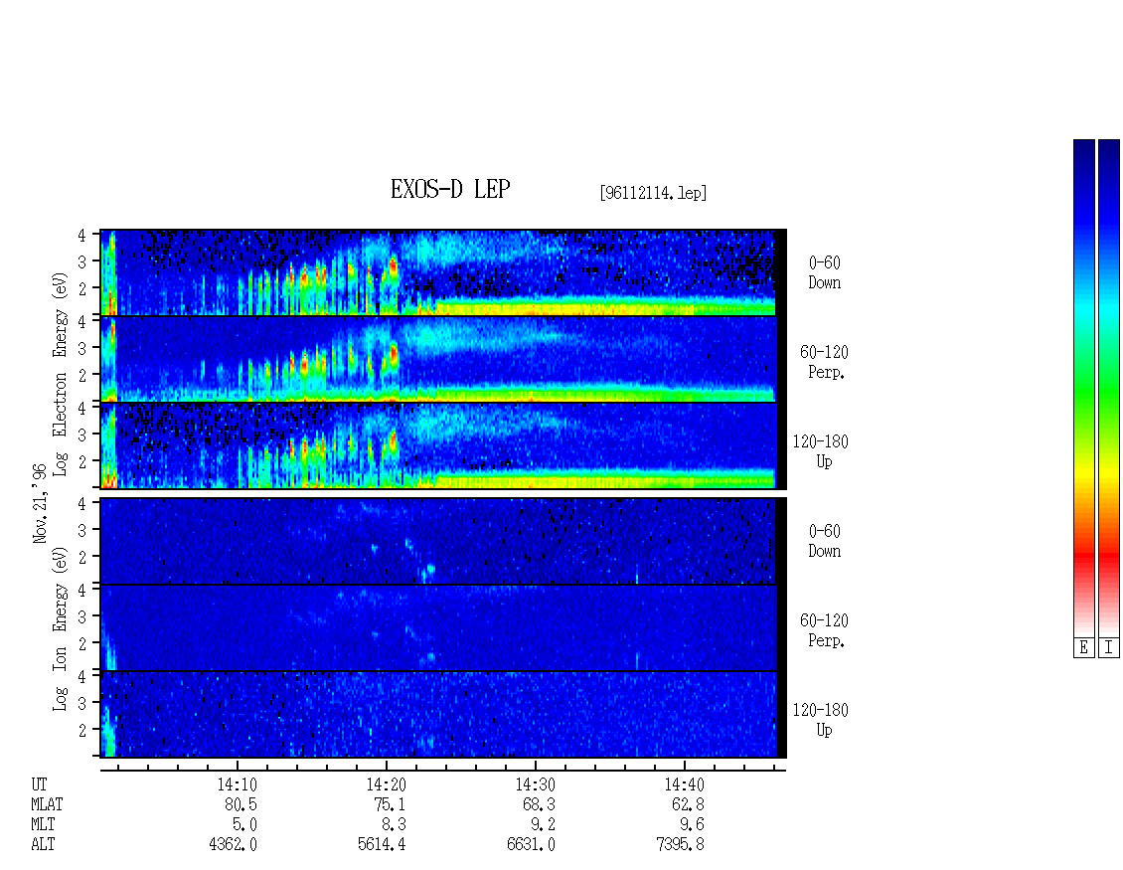Viewport: 1123px width, 870px height.
Task: Click the ALT row label
Action: tap(43, 845)
